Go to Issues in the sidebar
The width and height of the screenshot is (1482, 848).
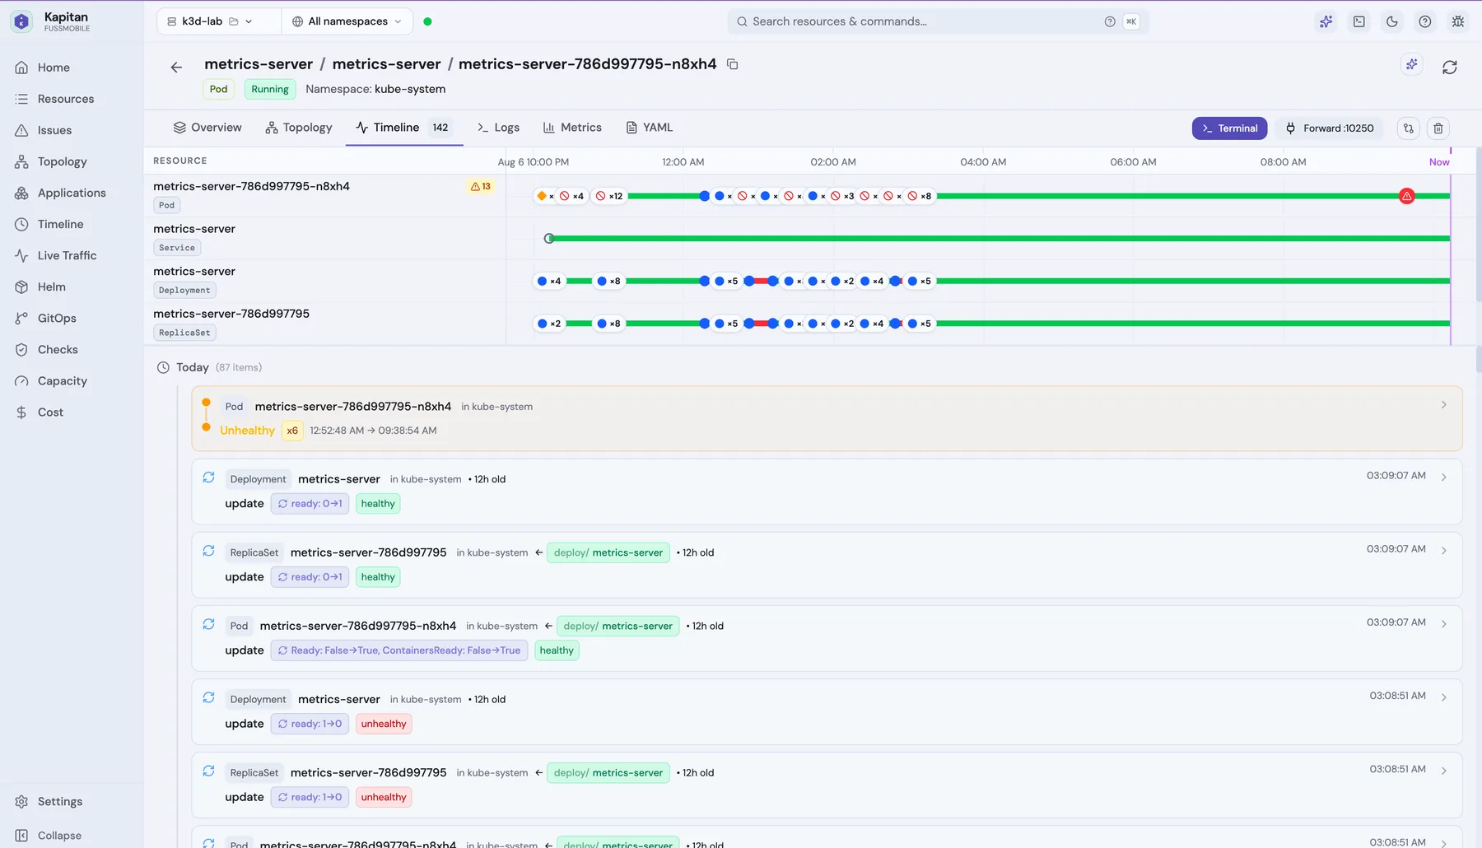point(54,130)
